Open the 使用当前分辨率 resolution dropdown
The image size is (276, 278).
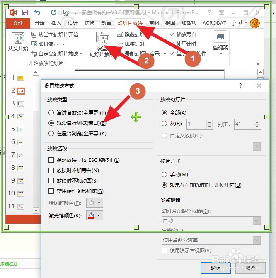211,240
